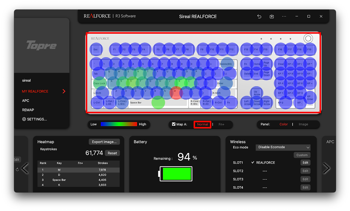This screenshot has height=211, width=350.
Task: Click the Export Image... button
Action: [x=104, y=142]
